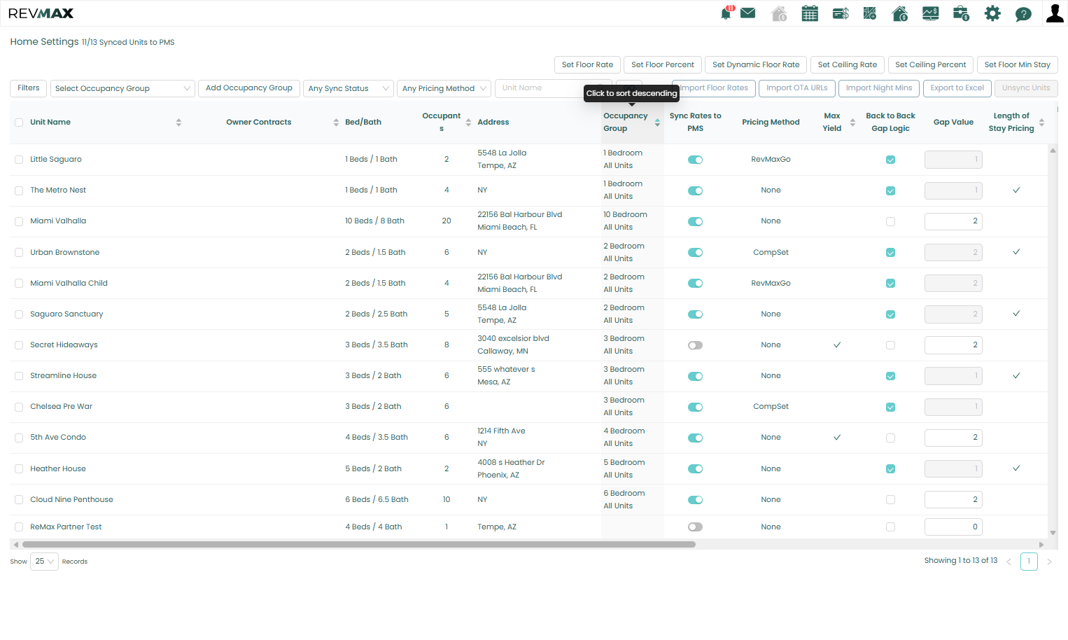The width and height of the screenshot is (1068, 640).
Task: Toggle Sync Rates to PMS for Secret Hideaways
Action: [695, 345]
